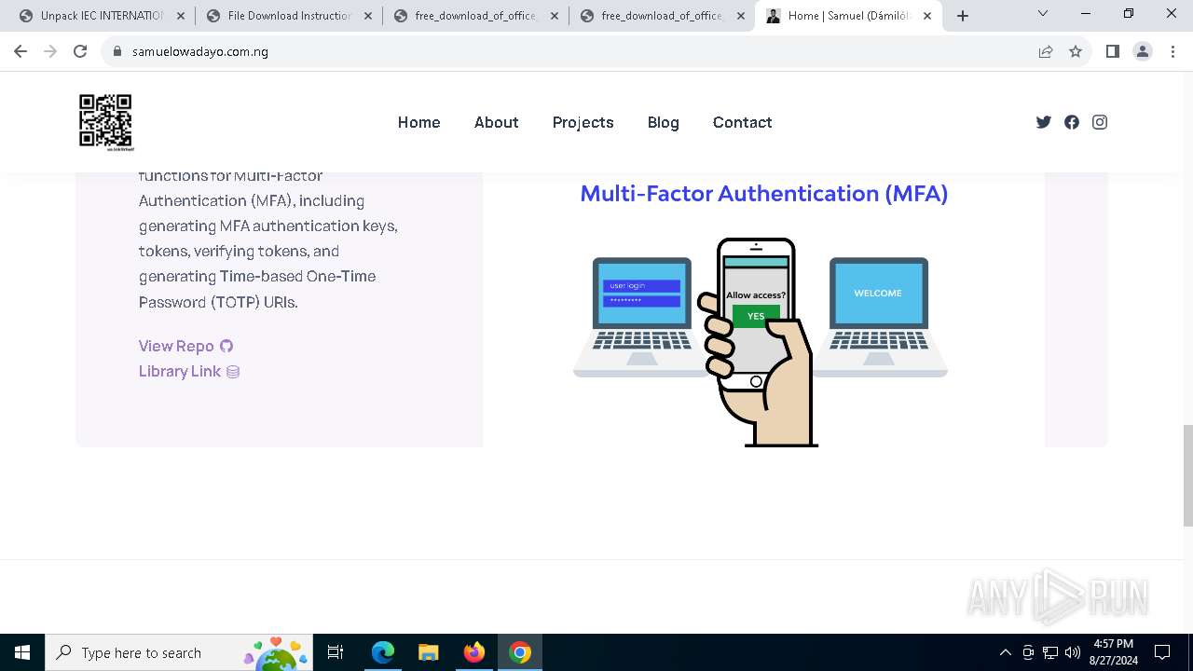Open File Explorer from the taskbar
This screenshot has height=671, width=1193.
(428, 652)
